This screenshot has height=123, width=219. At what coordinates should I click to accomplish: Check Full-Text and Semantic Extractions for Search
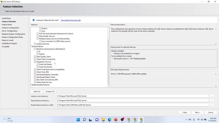pos(38,33)
